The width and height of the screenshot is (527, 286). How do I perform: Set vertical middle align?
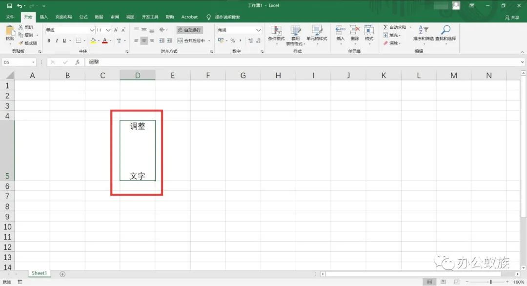tap(144, 30)
